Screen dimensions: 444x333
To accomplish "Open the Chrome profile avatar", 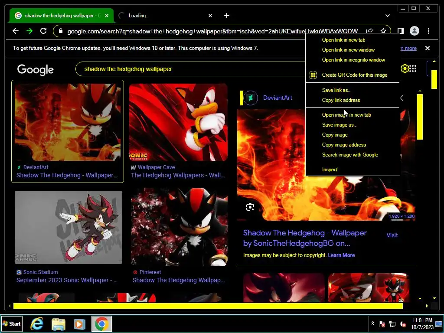I will pyautogui.click(x=414, y=31).
